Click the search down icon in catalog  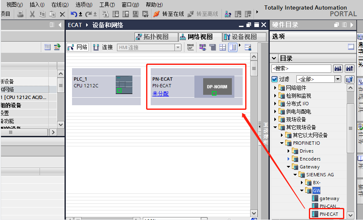[x=338, y=68]
